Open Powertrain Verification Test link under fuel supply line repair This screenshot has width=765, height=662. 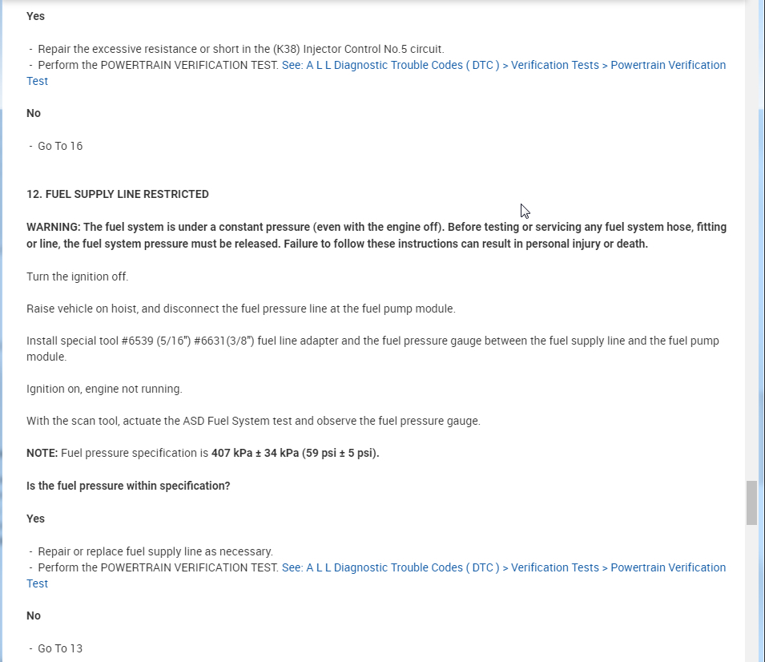[x=503, y=567]
